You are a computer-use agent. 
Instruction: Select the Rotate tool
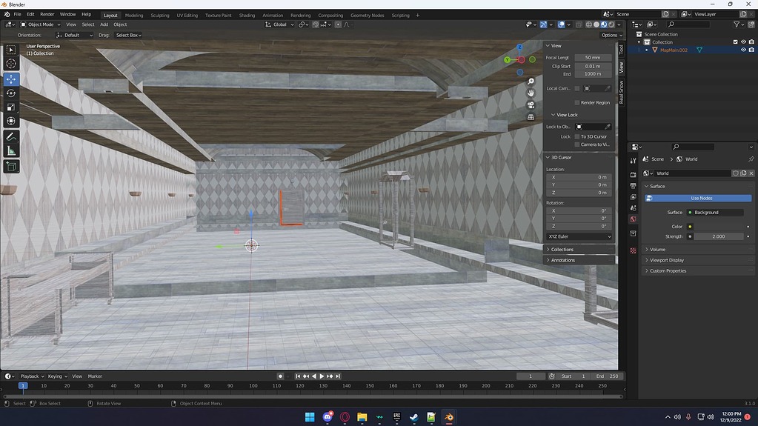[11, 93]
